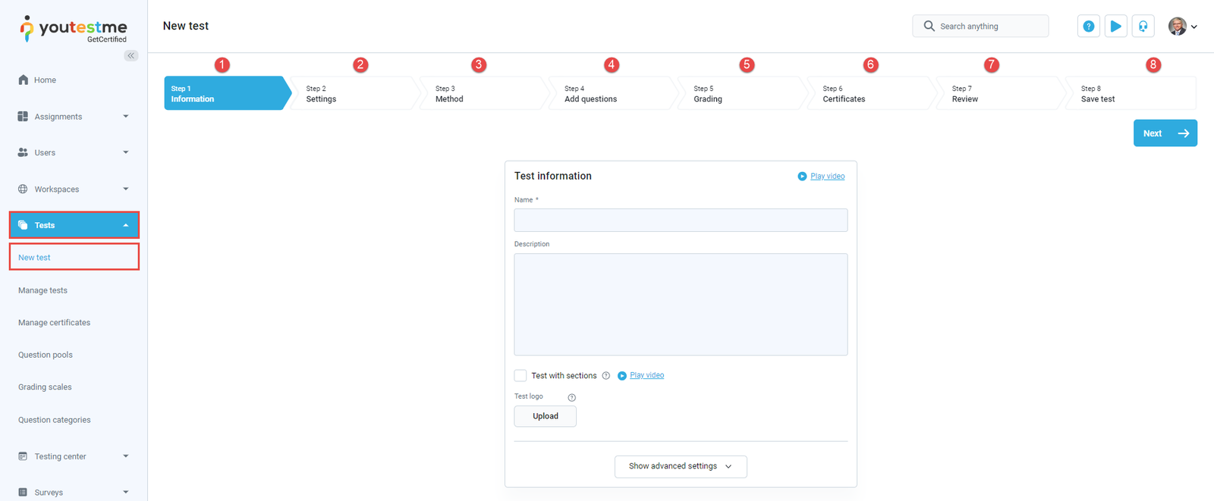
Task: Click the magnifier icon in search box
Action: (x=929, y=27)
